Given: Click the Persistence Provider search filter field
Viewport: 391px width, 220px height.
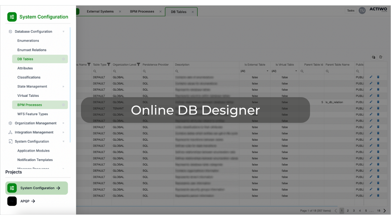Looking at the screenshot, I should (157, 71).
